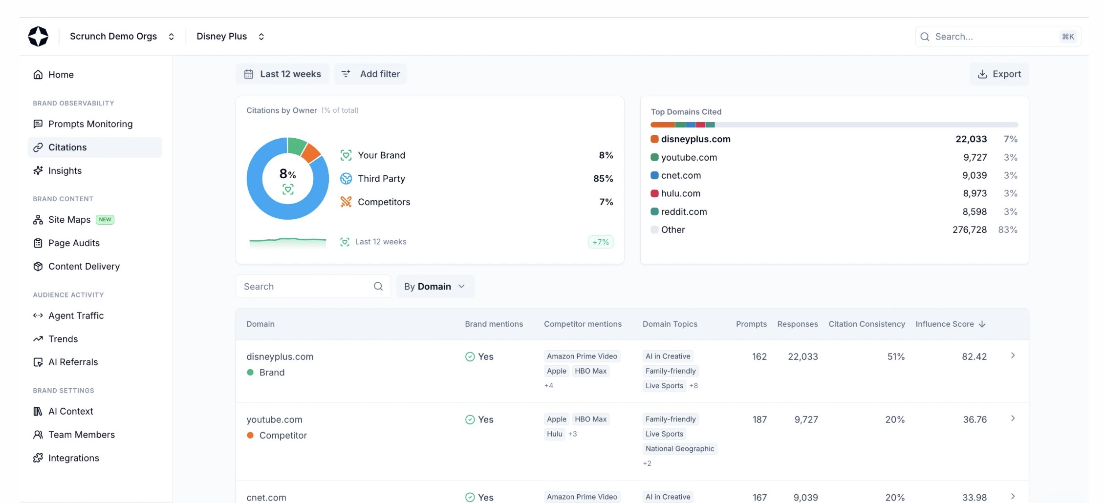Click the citations donut chart

pos(288,179)
